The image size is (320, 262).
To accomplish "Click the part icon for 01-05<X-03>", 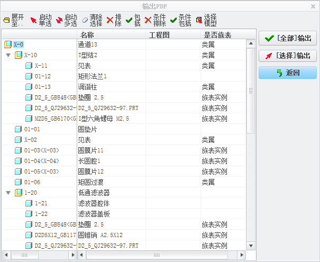I will coord(18,171).
